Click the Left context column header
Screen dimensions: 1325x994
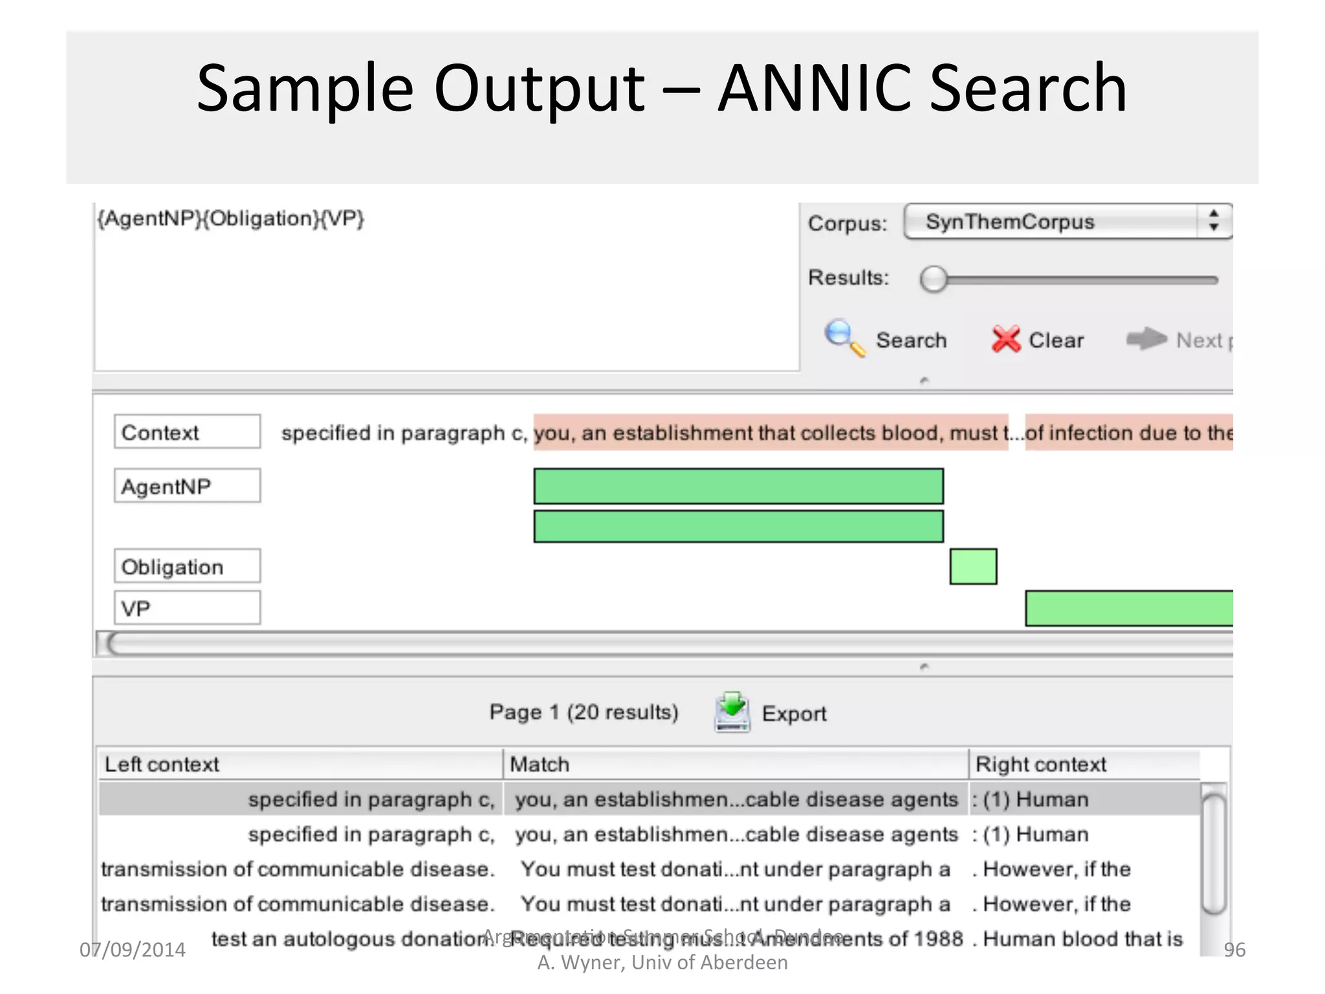click(300, 764)
